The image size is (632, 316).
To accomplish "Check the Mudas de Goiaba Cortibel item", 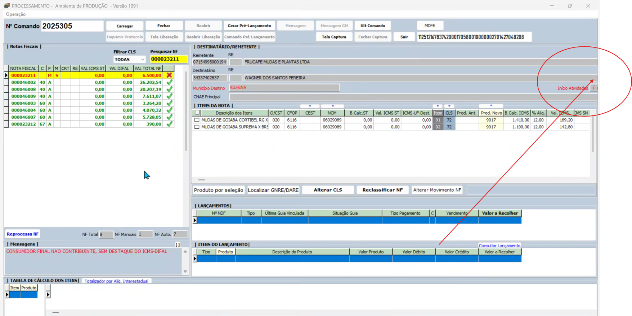I will click(197, 120).
